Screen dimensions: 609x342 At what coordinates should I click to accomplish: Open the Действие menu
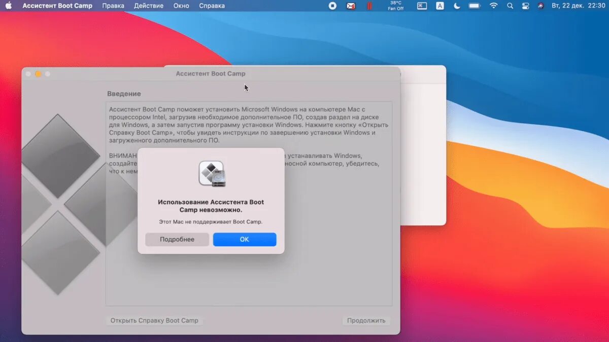(x=149, y=6)
